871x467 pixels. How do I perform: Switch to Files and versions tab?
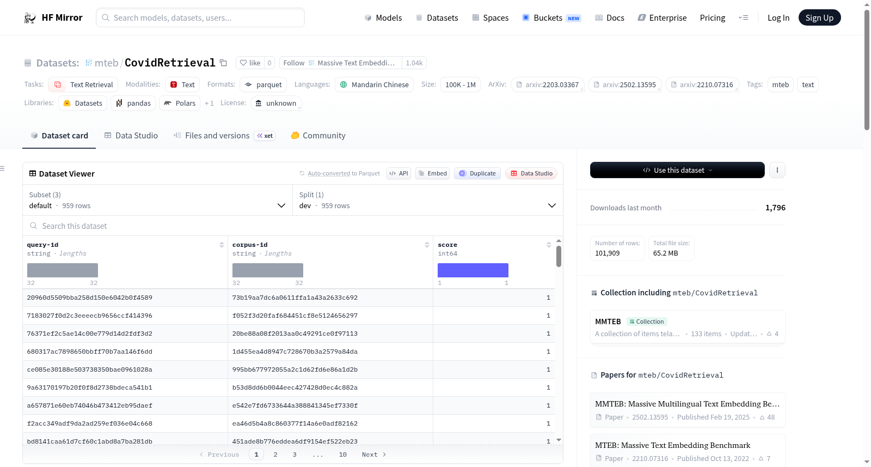click(224, 136)
